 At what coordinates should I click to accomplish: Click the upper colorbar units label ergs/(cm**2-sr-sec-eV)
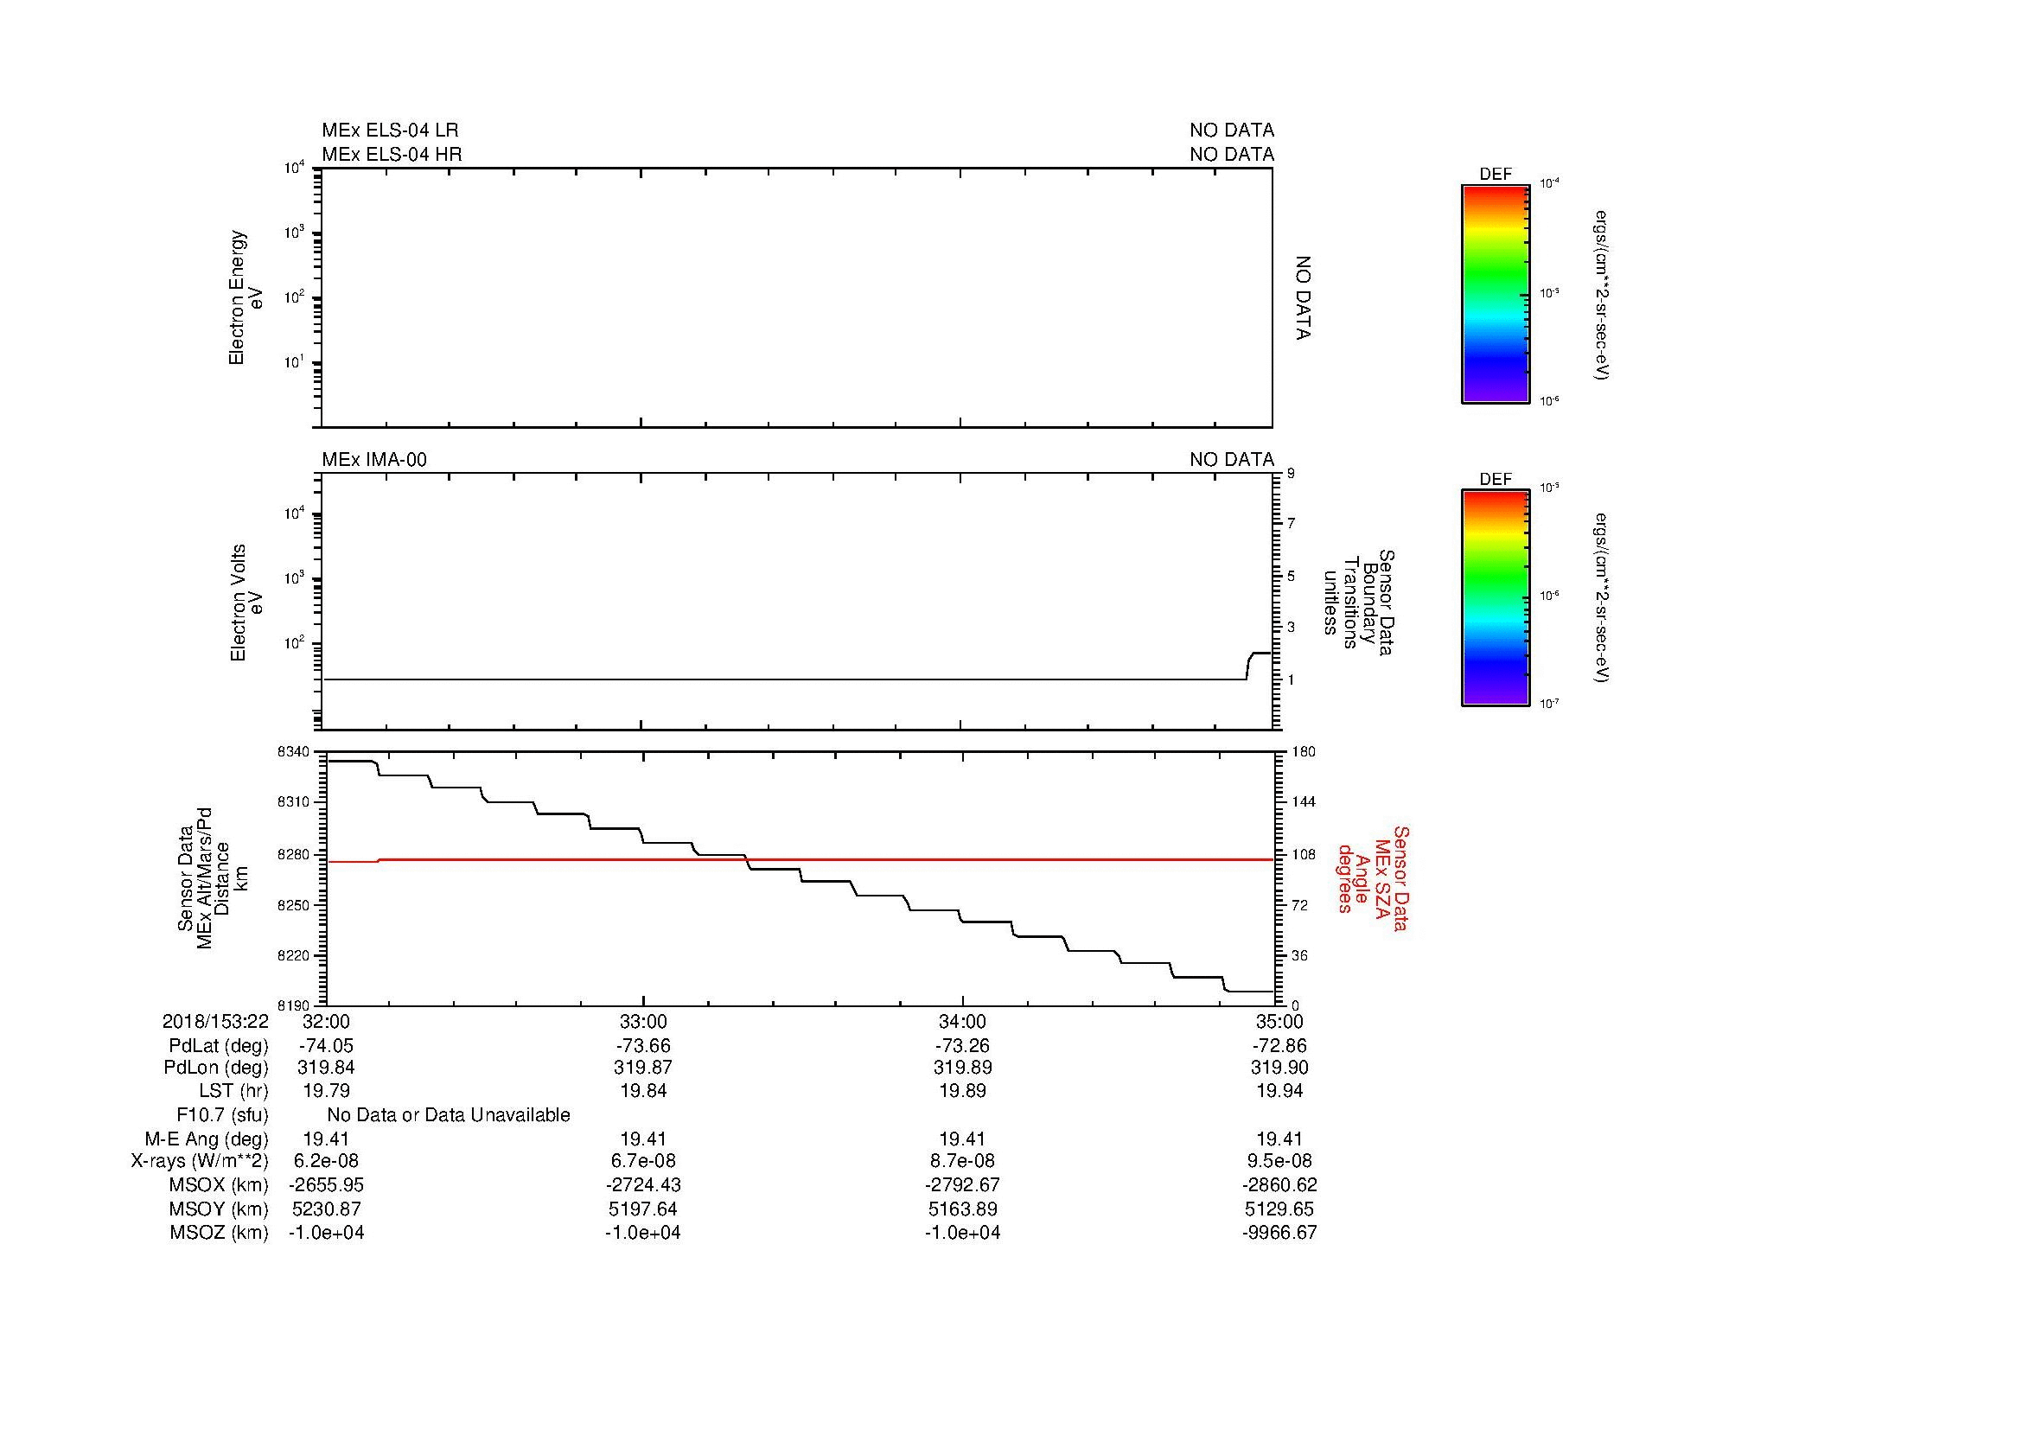1602,294
